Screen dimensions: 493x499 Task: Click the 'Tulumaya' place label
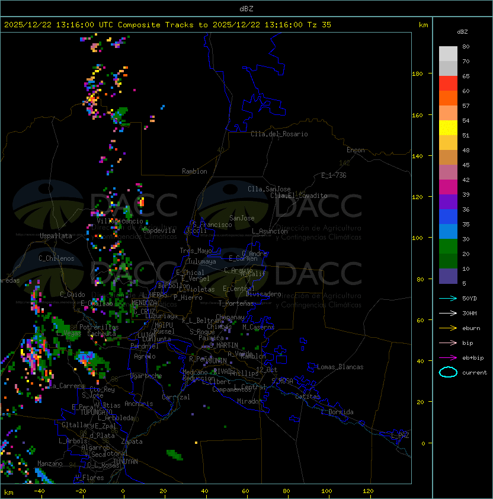coord(202,261)
